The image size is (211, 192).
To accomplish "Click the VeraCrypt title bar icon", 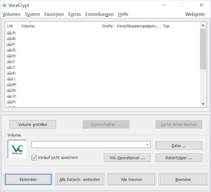I will click(x=4, y=5).
